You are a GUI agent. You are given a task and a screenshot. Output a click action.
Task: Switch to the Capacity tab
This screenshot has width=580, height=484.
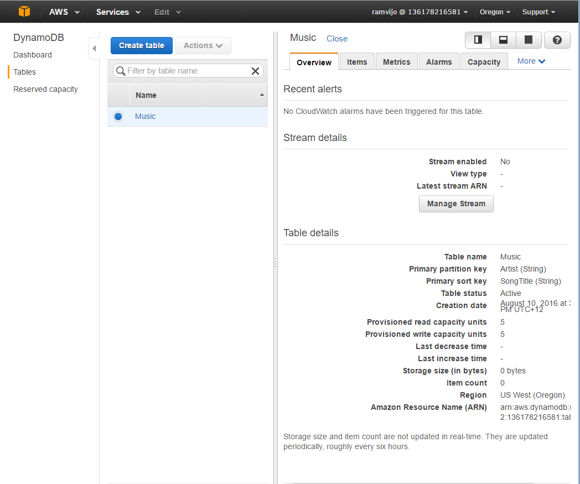(x=484, y=62)
